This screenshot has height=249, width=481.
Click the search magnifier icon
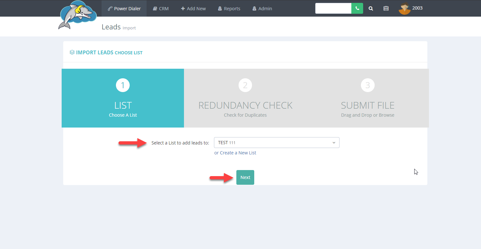point(371,9)
